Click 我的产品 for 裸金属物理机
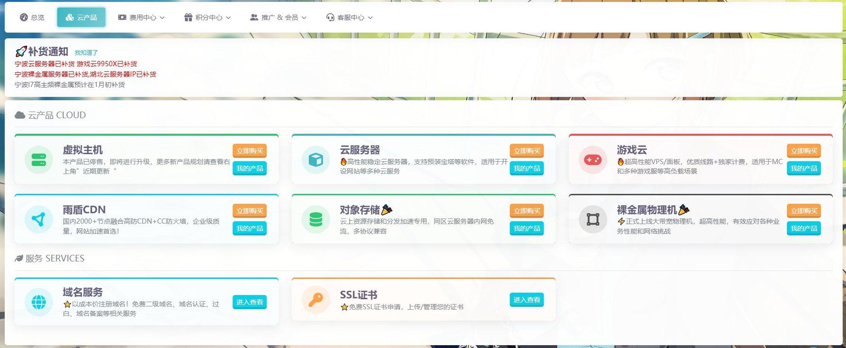846x348 pixels. point(804,228)
